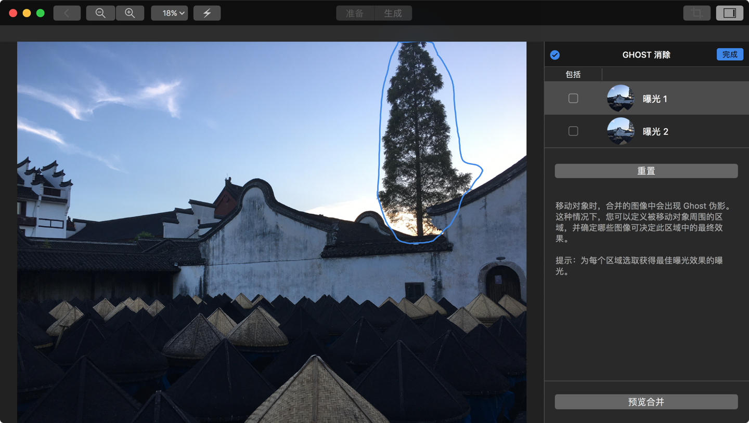Screen dimensions: 749x423
Task: Toggle the blue GHOST 消除 checkmark
Action: click(555, 54)
